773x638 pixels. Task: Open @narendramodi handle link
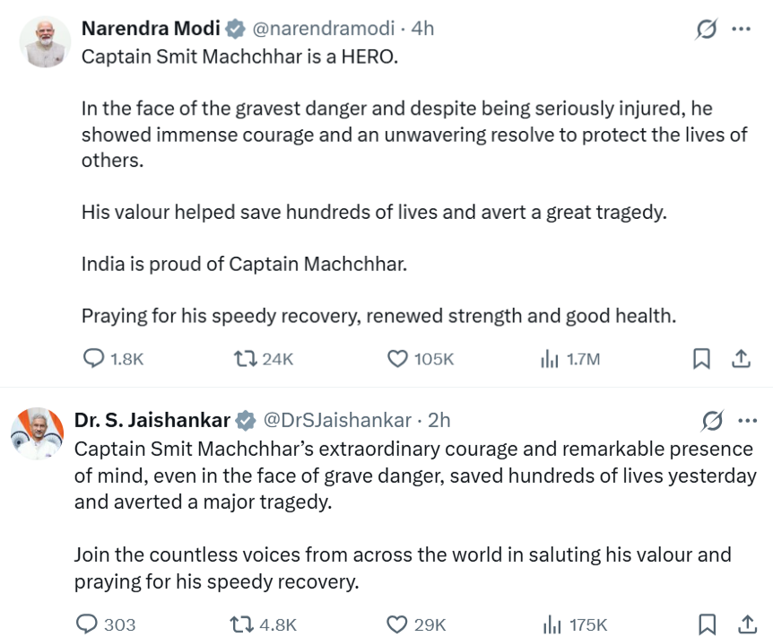click(324, 29)
